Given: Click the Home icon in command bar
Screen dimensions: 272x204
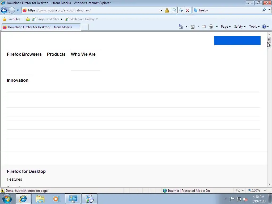Looking at the screenshot, I should click(x=181, y=27).
